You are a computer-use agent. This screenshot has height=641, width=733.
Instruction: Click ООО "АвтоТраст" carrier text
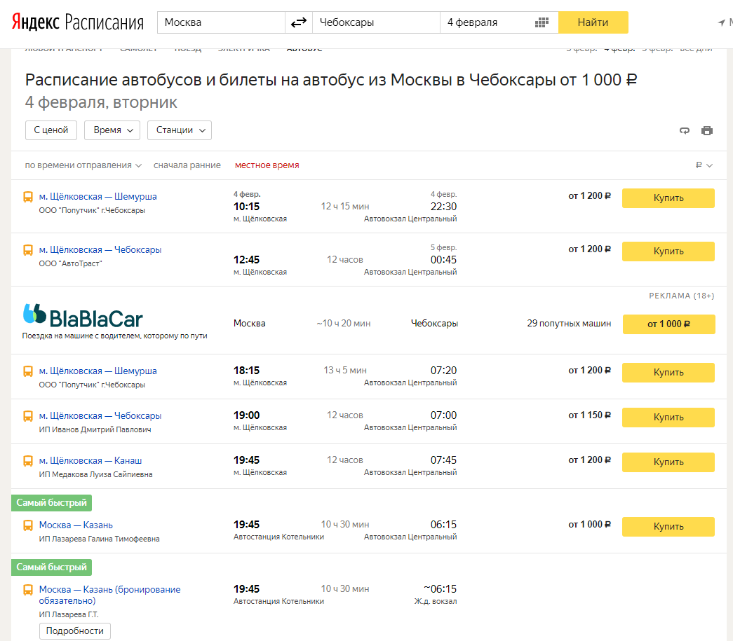pos(71,264)
